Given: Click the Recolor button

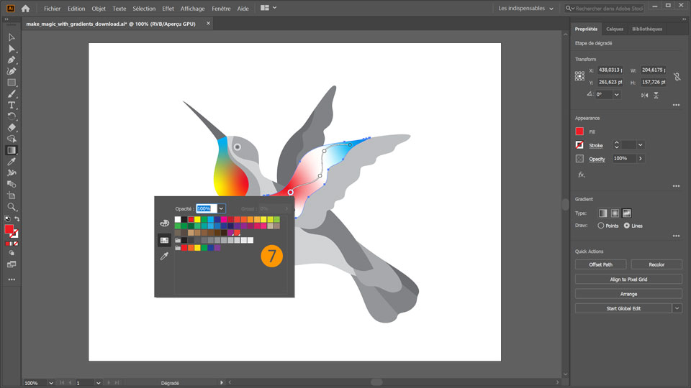Looking at the screenshot, I should [656, 264].
